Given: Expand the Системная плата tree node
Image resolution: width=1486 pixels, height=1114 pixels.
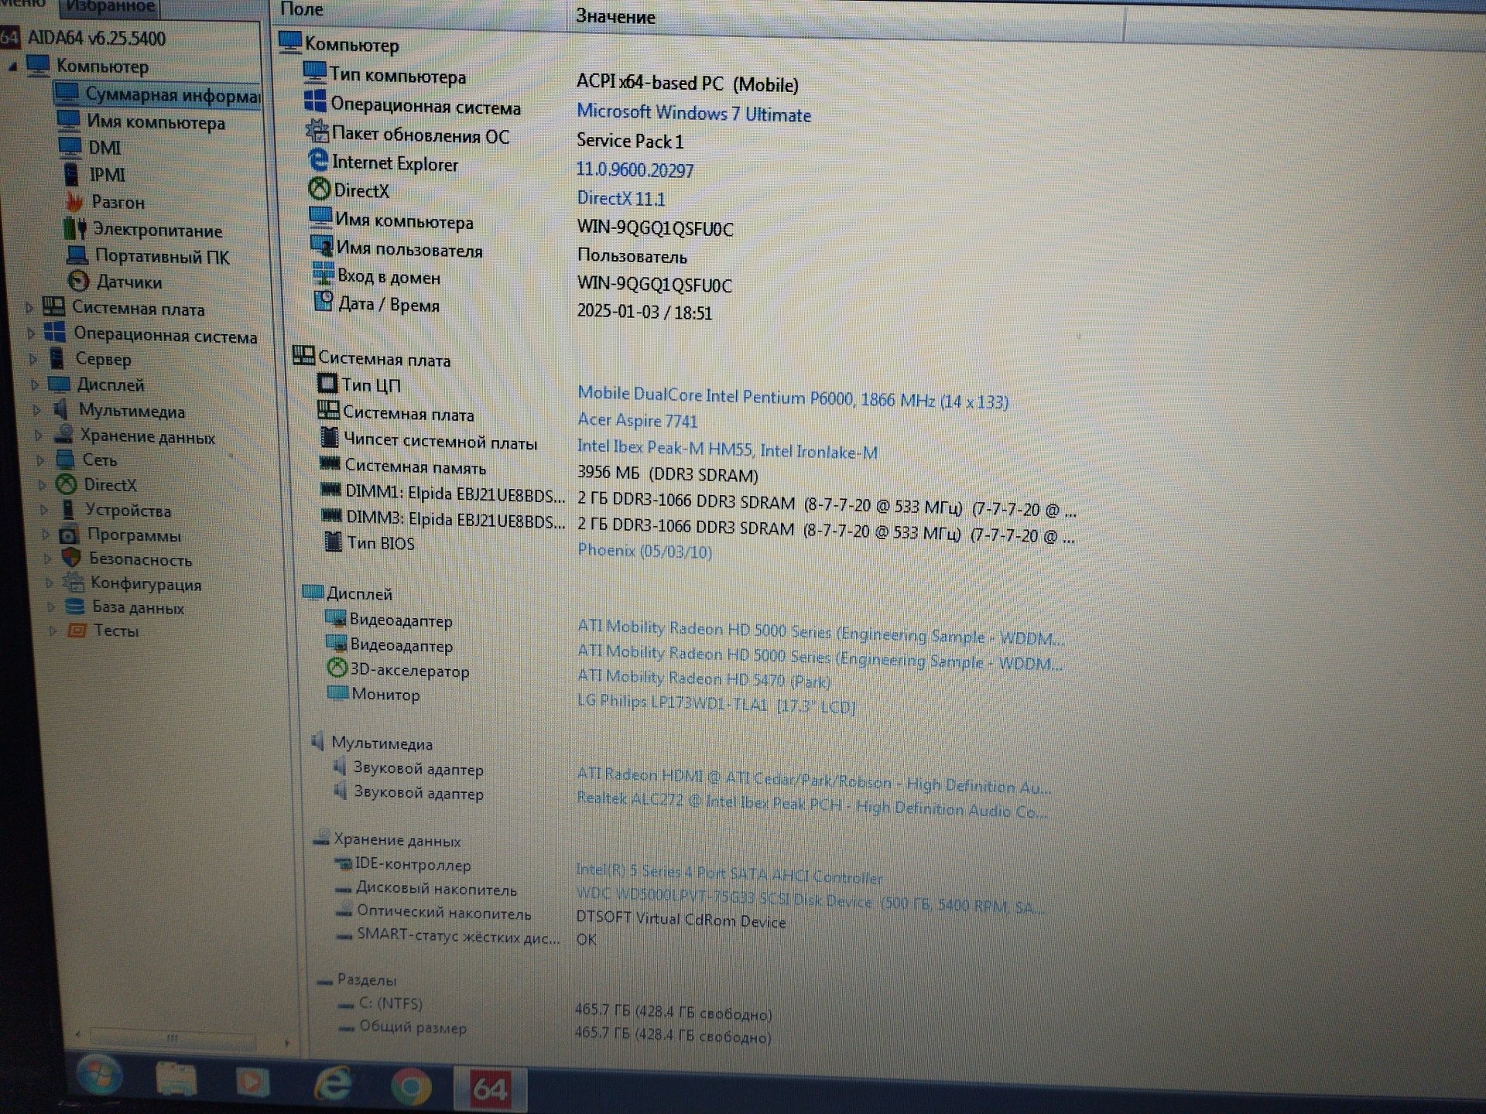Looking at the screenshot, I should (29, 308).
